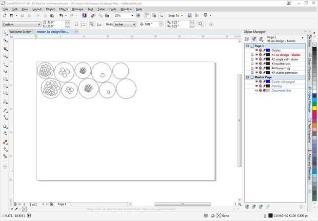
Task: Open the File menu
Action: (6, 9)
